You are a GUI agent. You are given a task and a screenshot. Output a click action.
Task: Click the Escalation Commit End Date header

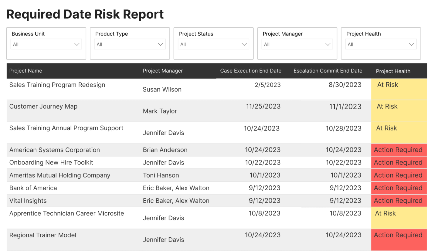[x=328, y=71]
